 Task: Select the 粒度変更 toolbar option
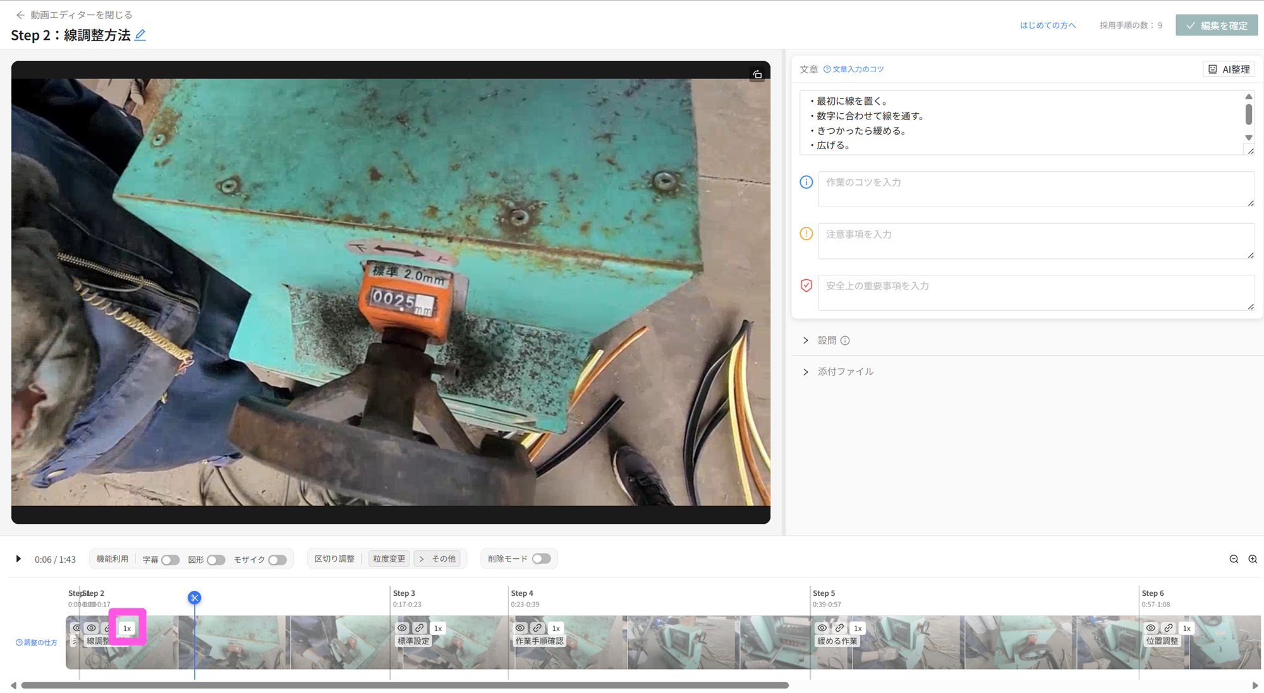point(389,559)
